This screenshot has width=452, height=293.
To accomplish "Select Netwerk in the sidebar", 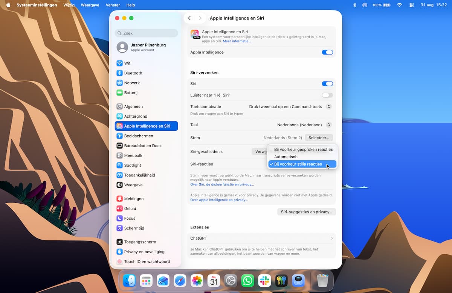I will click(x=146, y=83).
